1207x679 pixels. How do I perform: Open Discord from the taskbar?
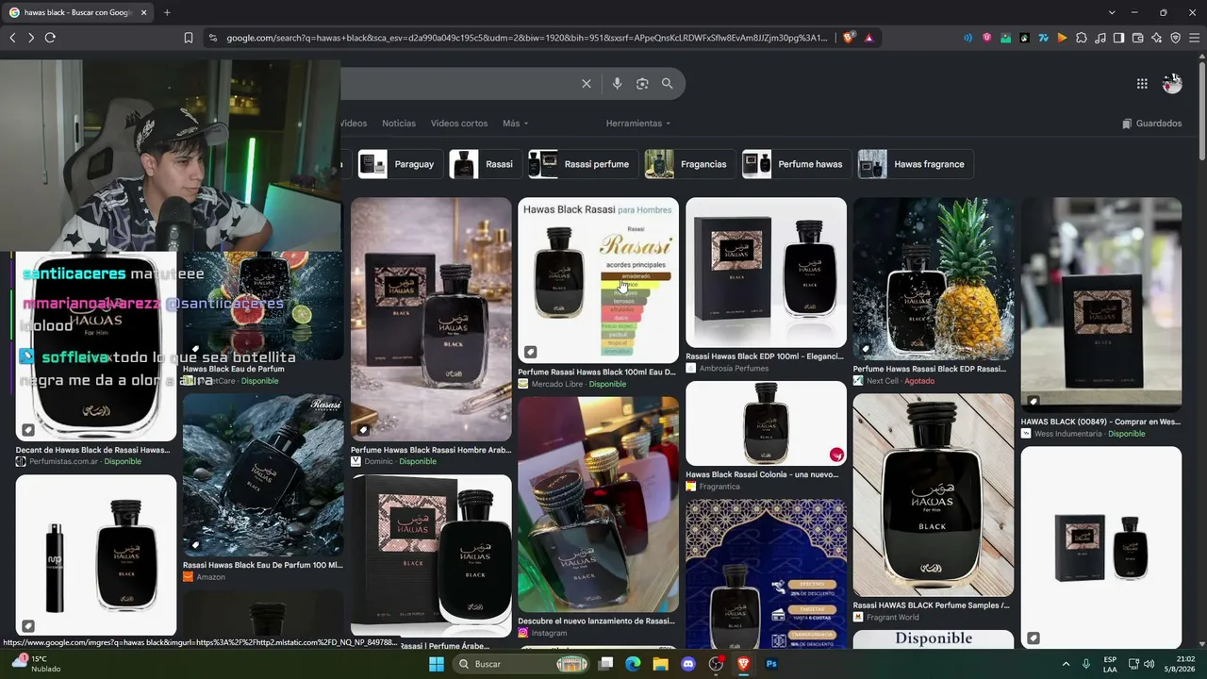(x=688, y=664)
